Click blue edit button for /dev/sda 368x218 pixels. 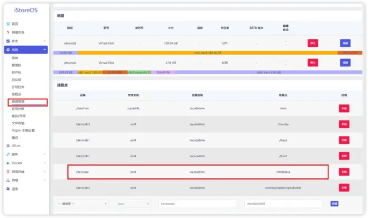click(345, 43)
